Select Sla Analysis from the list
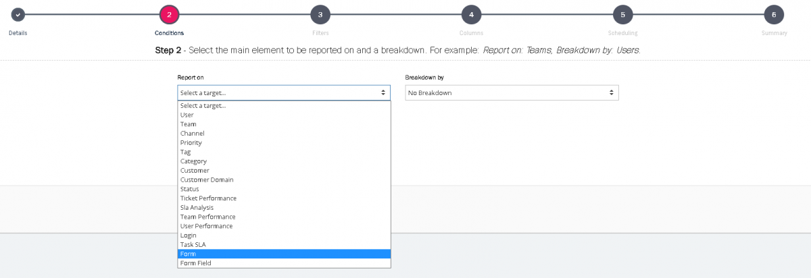 tap(197, 208)
